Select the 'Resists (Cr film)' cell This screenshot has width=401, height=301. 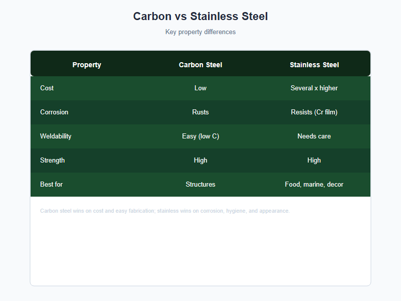pyautogui.click(x=314, y=112)
